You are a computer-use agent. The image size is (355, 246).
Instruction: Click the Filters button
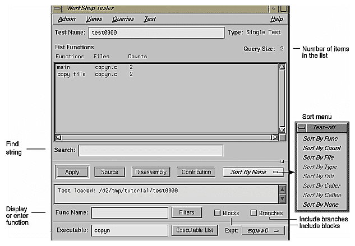(187, 212)
